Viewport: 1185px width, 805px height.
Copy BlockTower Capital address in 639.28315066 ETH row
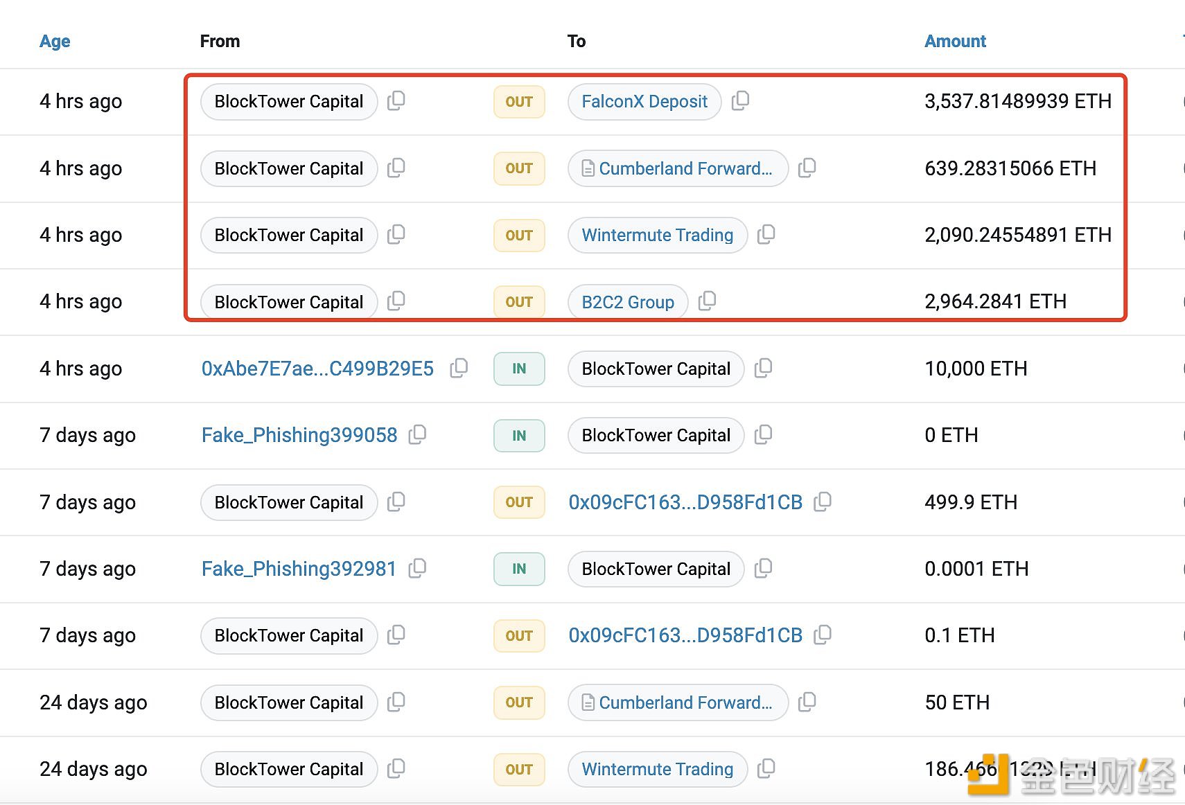(x=396, y=168)
